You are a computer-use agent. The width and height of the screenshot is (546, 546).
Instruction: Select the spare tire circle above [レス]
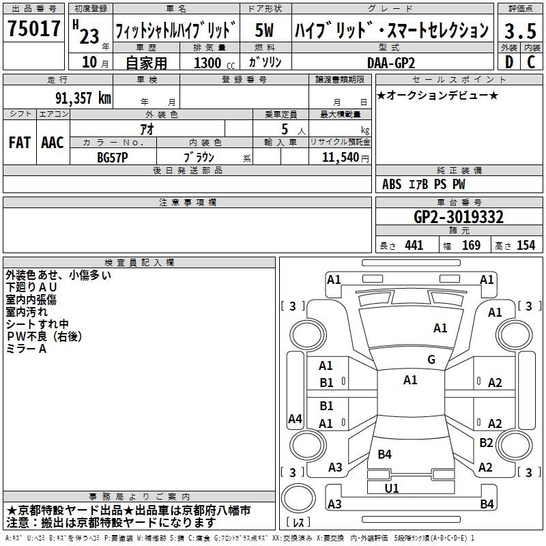click(298, 498)
